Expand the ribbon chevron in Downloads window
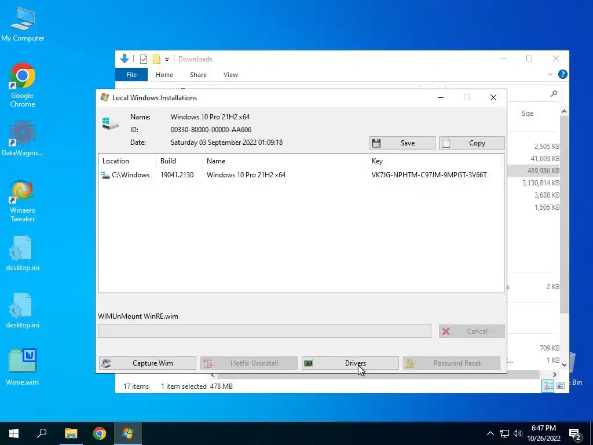 [x=550, y=75]
